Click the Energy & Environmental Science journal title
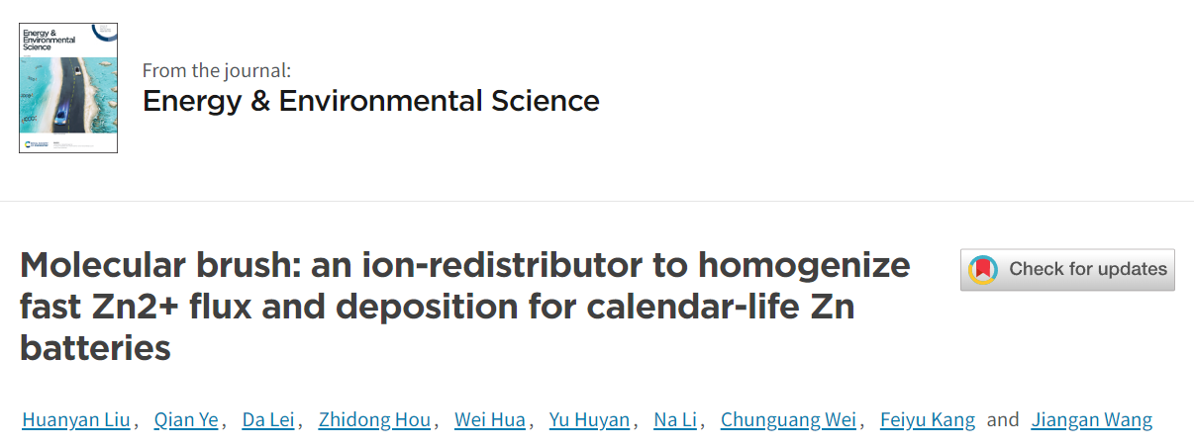The width and height of the screenshot is (1194, 447). [x=371, y=101]
